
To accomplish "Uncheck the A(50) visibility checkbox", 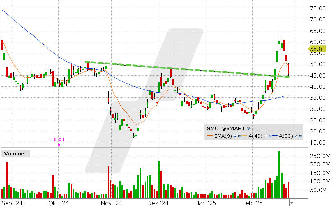I will [x=296, y=136].
